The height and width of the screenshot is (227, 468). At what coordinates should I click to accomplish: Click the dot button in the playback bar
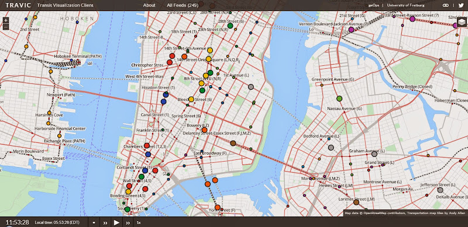coord(94,222)
